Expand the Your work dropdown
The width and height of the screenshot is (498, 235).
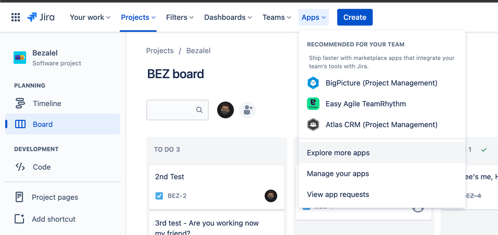click(x=90, y=17)
